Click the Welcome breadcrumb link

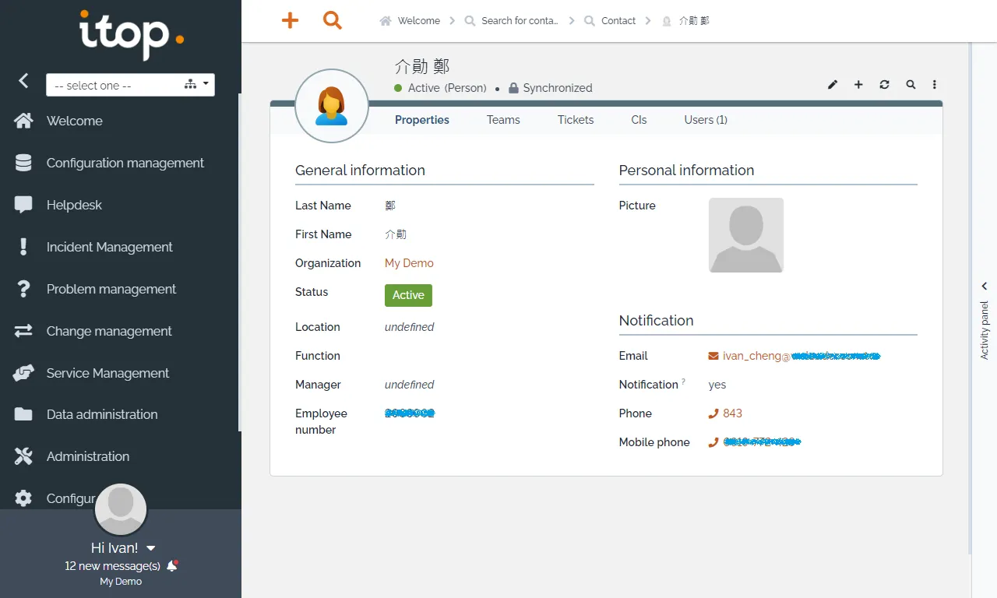[x=419, y=21]
